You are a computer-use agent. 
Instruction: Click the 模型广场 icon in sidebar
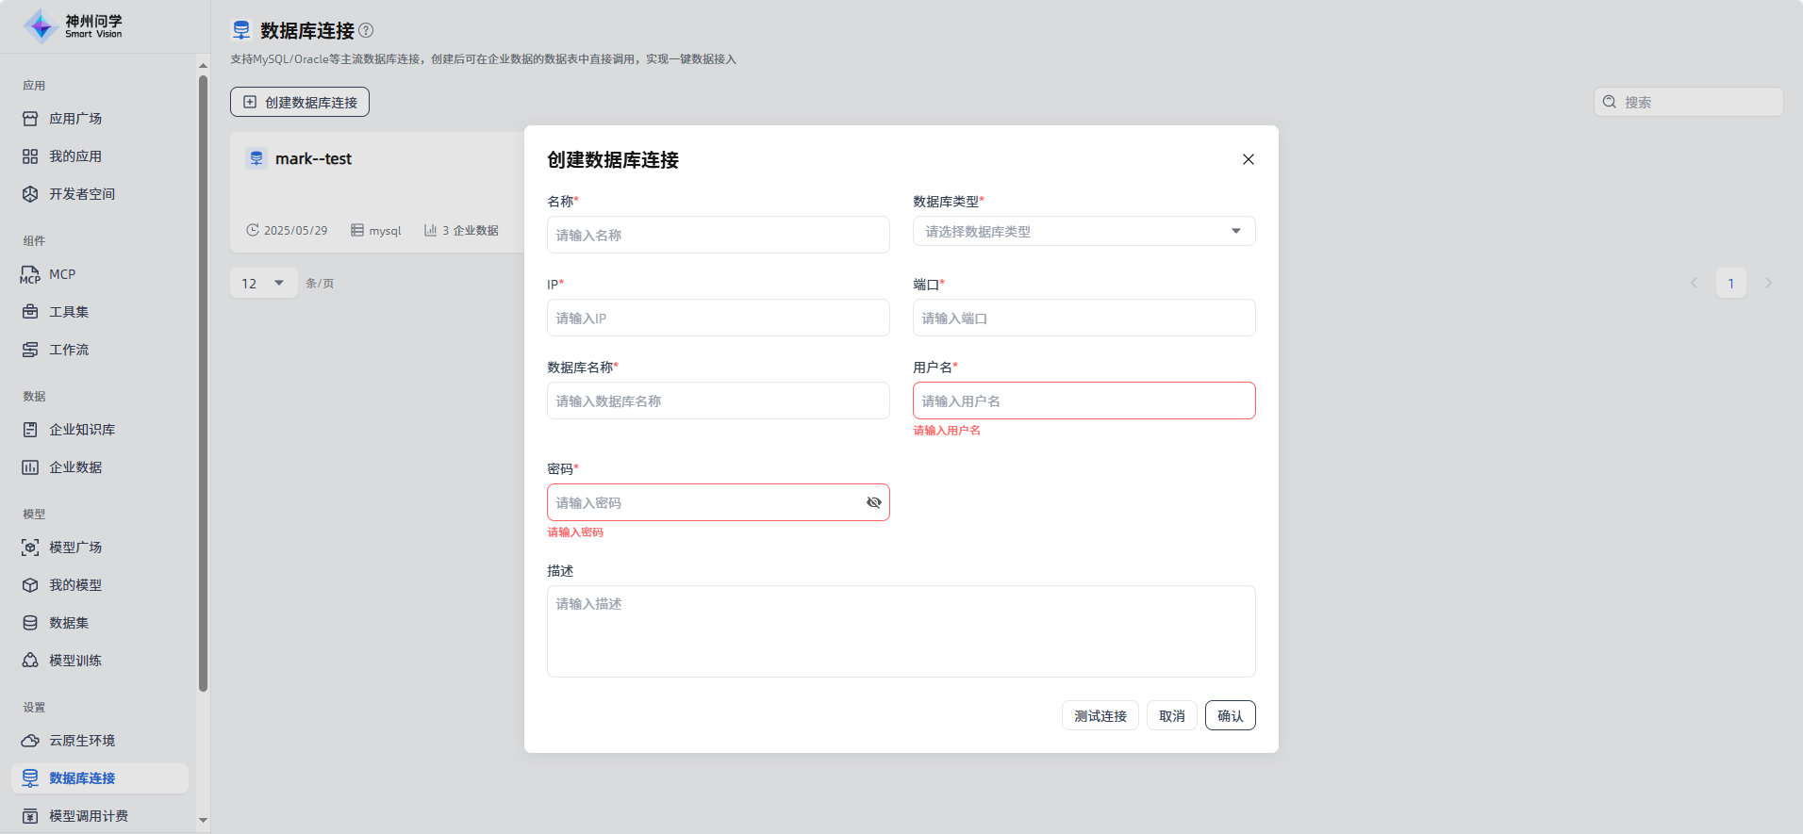pyautogui.click(x=30, y=548)
